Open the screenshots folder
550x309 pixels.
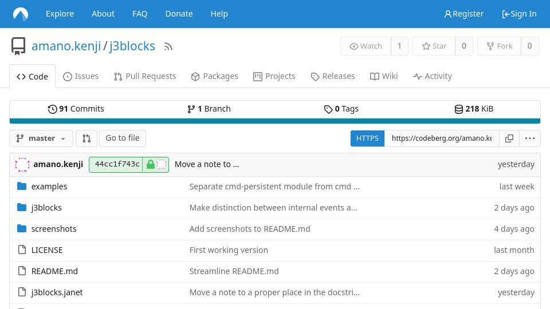(x=54, y=229)
